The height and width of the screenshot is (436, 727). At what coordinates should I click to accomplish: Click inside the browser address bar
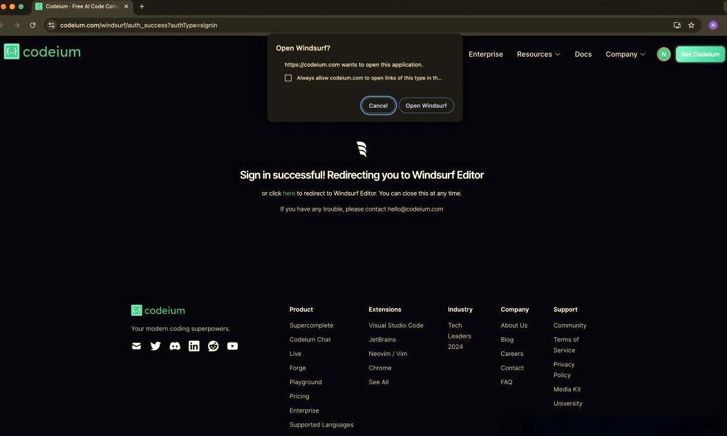pos(207,25)
